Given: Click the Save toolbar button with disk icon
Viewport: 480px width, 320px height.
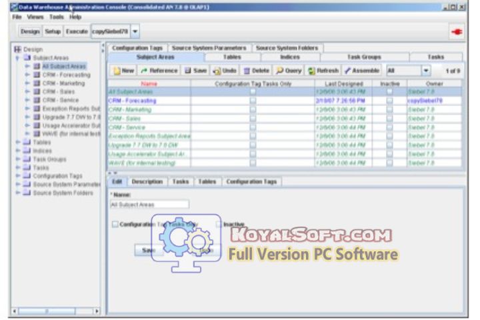Looking at the screenshot, I should (195, 71).
